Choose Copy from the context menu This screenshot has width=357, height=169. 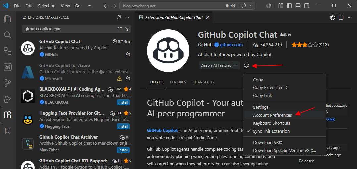point(284,80)
